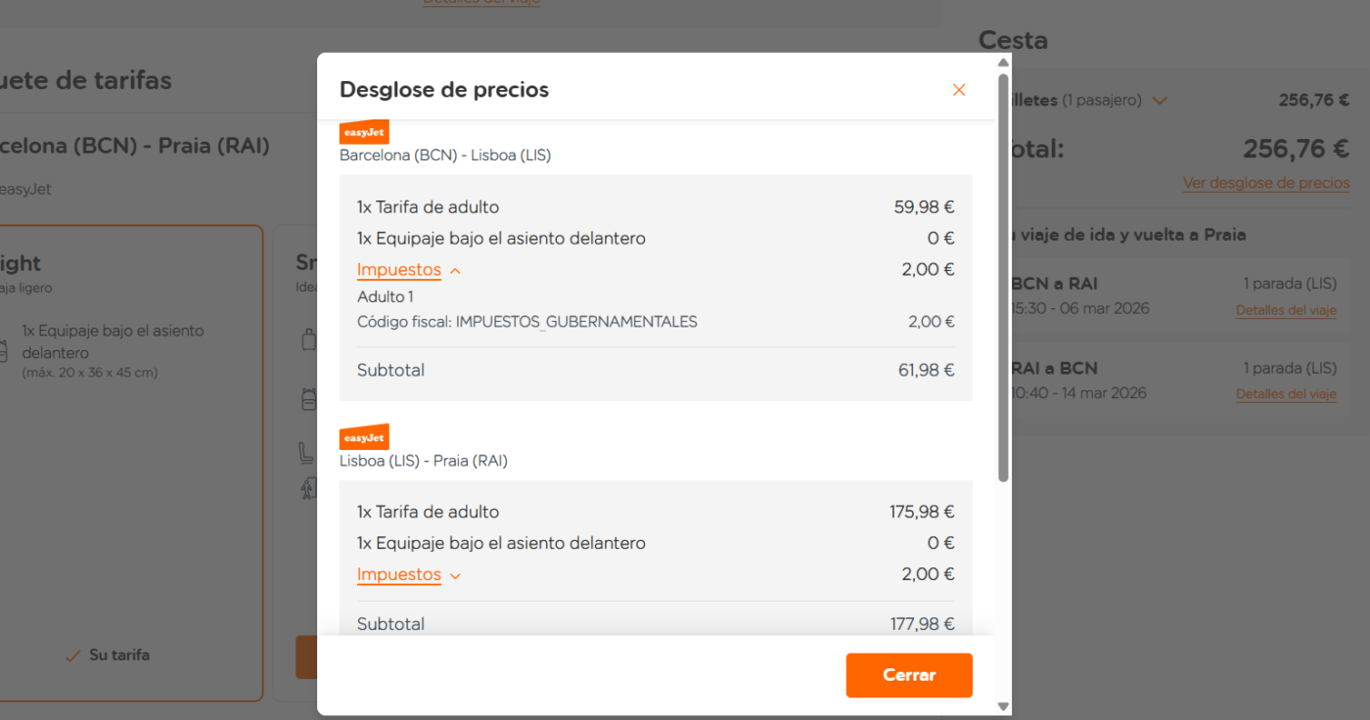Close the Desglose de precios dialog with X

958,90
